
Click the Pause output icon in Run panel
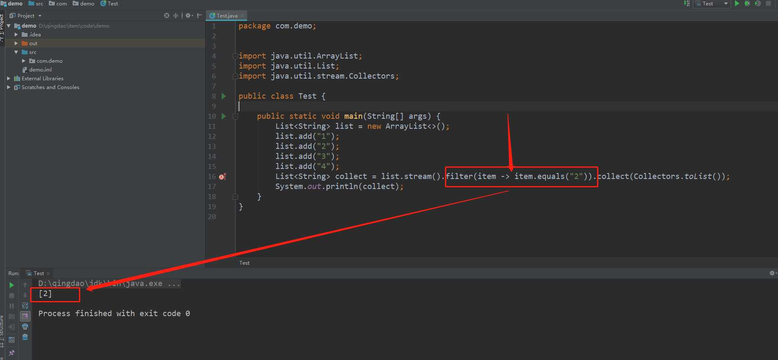(x=12, y=306)
